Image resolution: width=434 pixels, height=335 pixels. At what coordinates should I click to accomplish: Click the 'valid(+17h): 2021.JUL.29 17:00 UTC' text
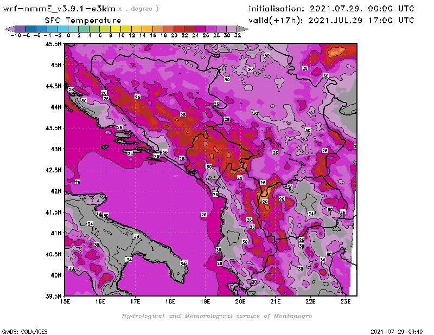pyautogui.click(x=331, y=21)
